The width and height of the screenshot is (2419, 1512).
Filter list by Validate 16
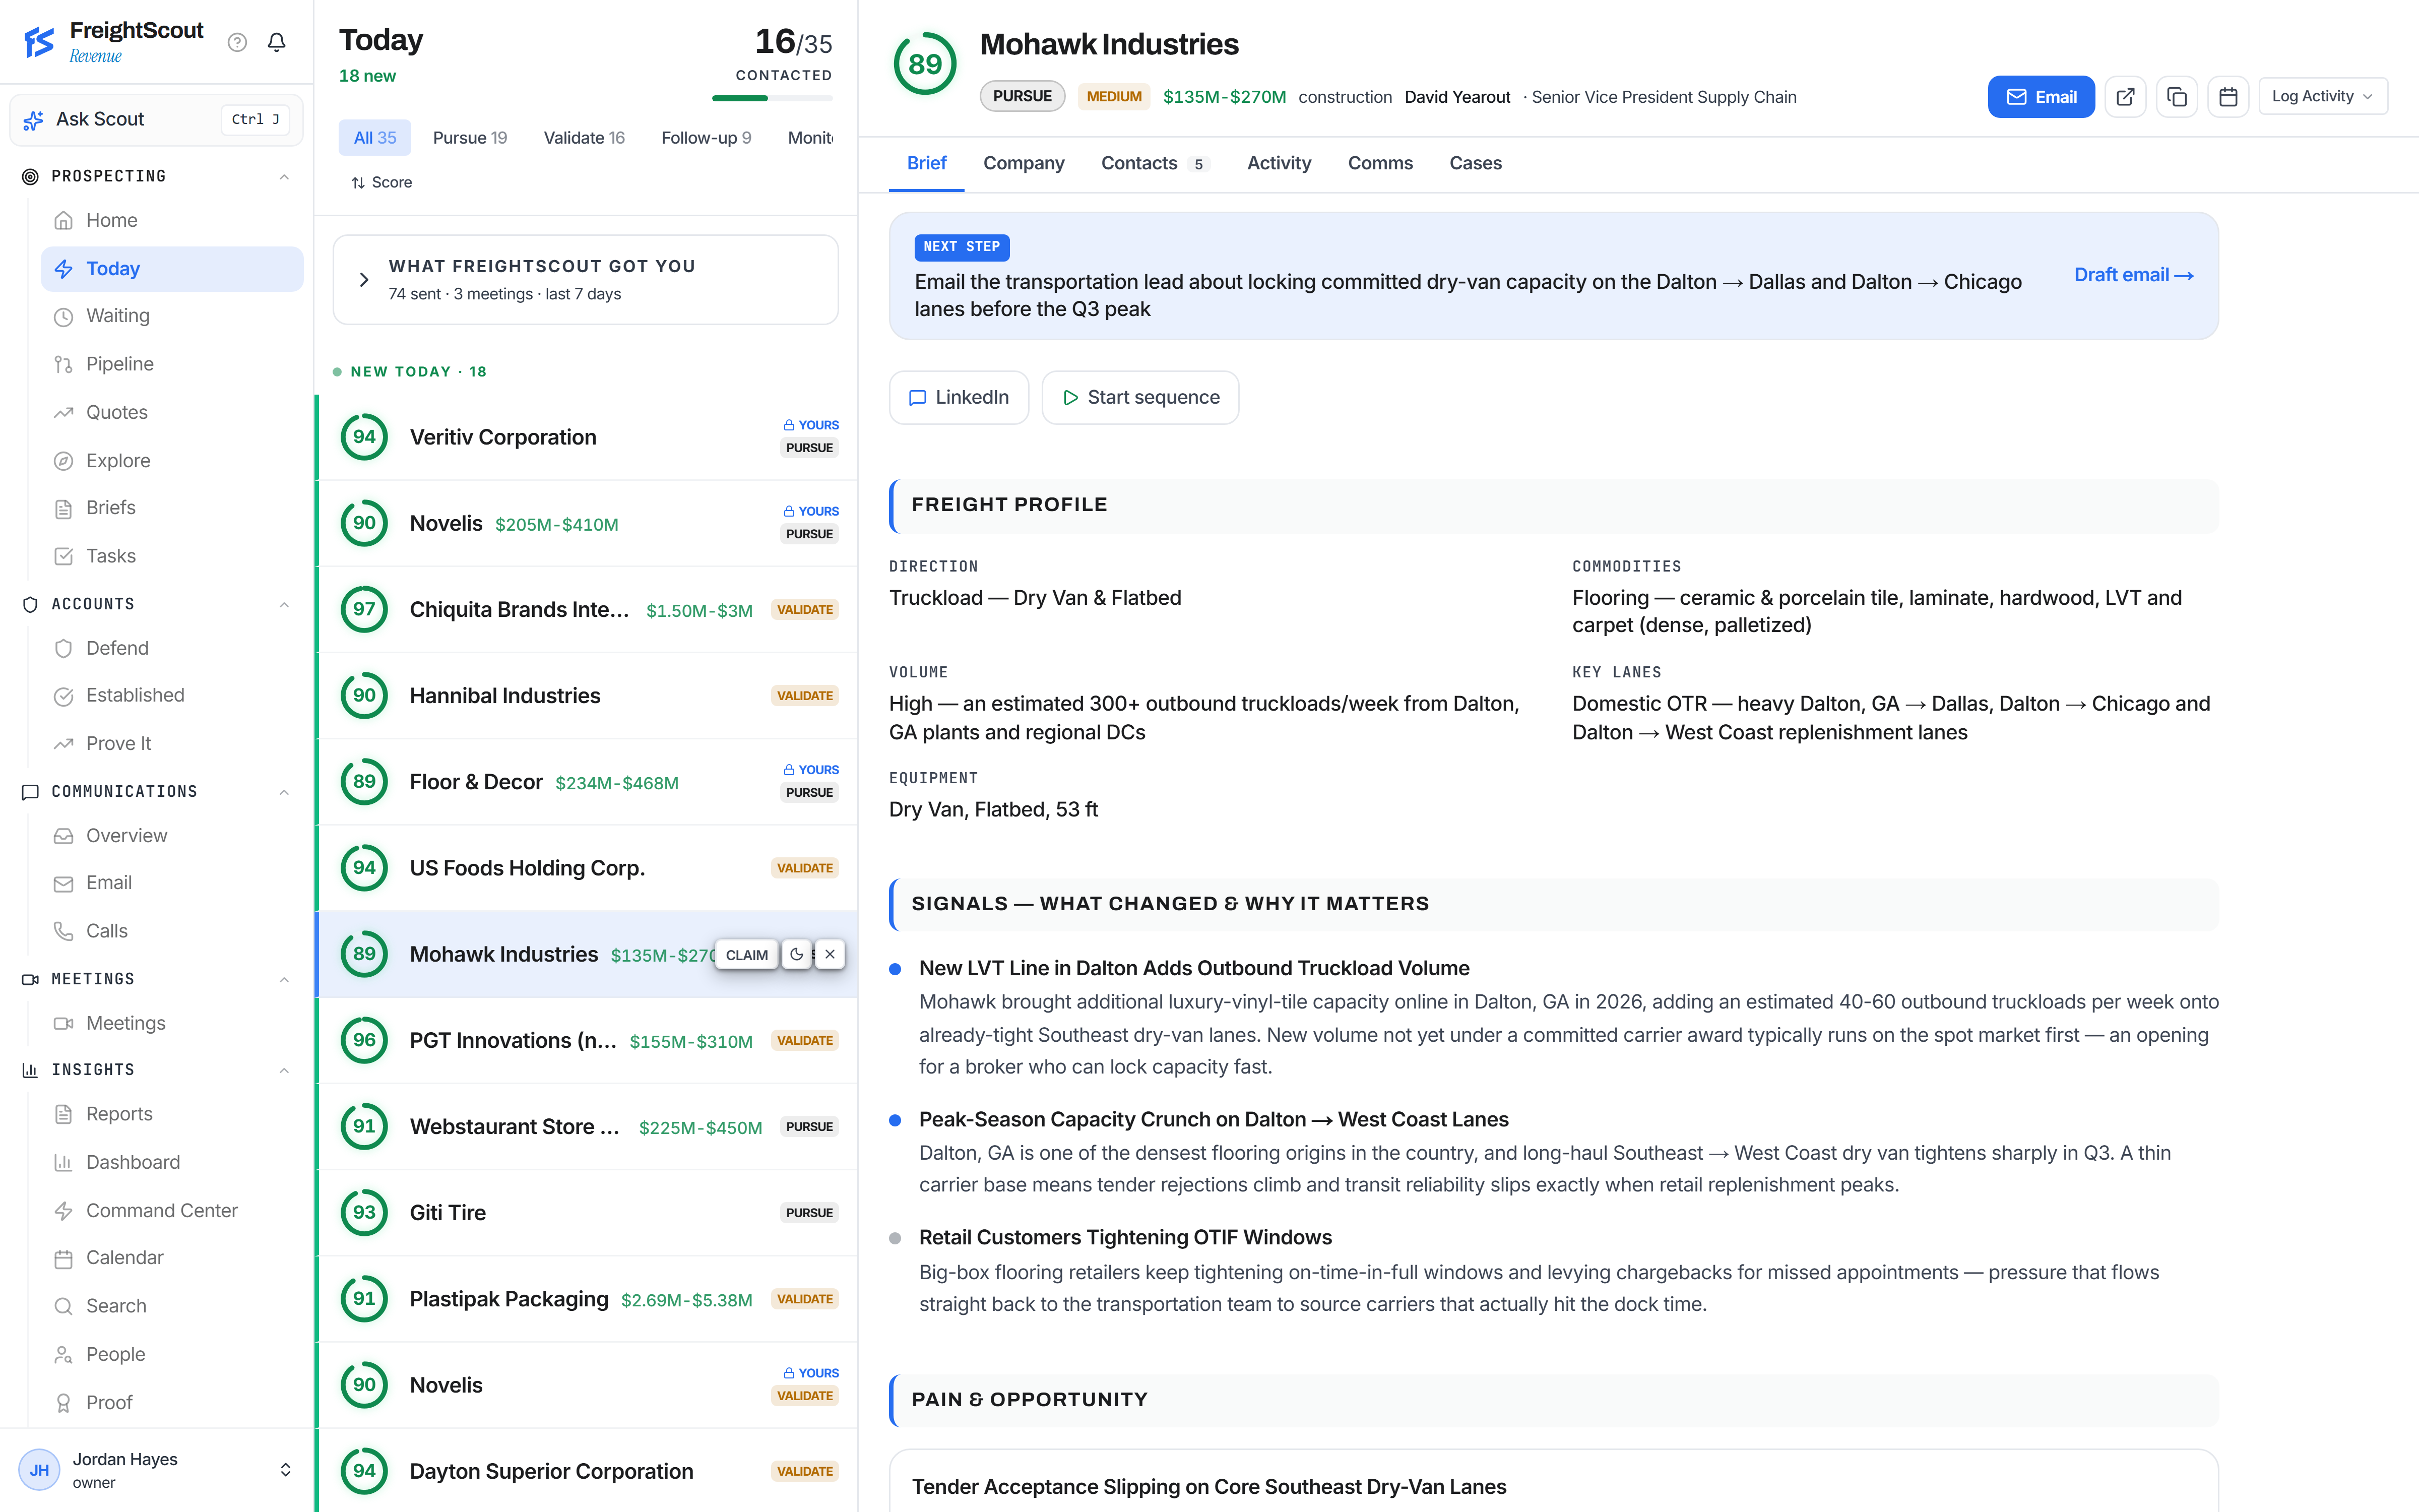[x=584, y=138]
